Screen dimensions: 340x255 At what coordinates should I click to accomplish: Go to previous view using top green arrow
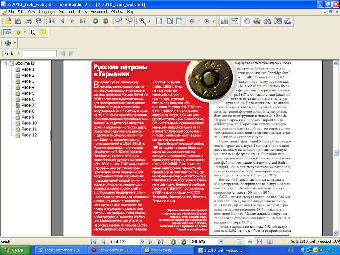[95, 21]
